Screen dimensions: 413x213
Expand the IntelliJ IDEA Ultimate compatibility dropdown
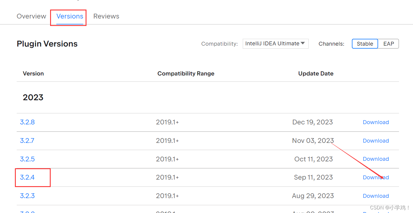[276, 44]
